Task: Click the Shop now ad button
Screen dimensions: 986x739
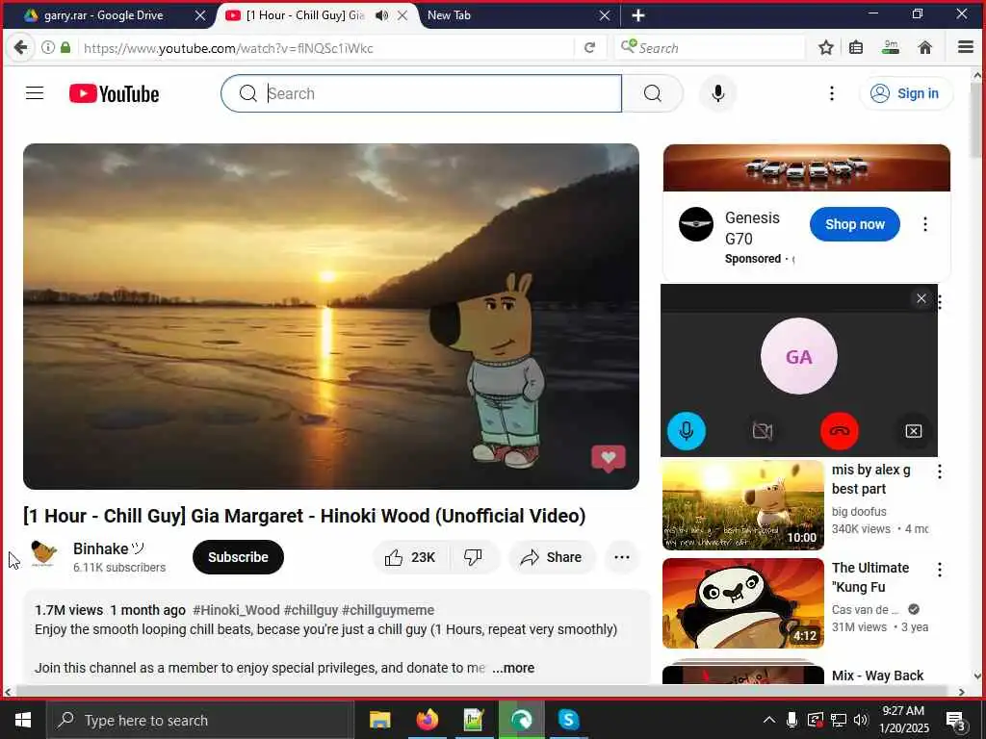Action: tap(855, 224)
